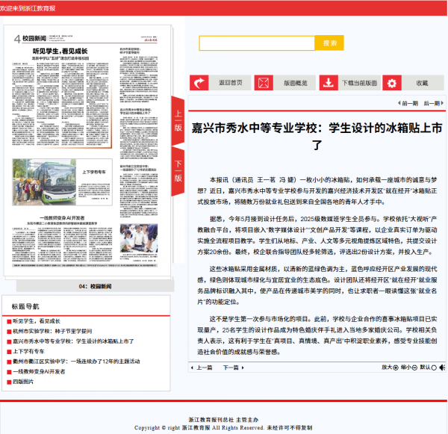The height and width of the screenshot is (434, 448).
Task: Click the red download icon
Action: point(329,83)
